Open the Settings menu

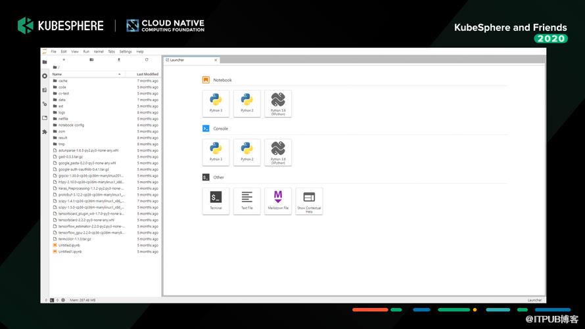click(126, 52)
